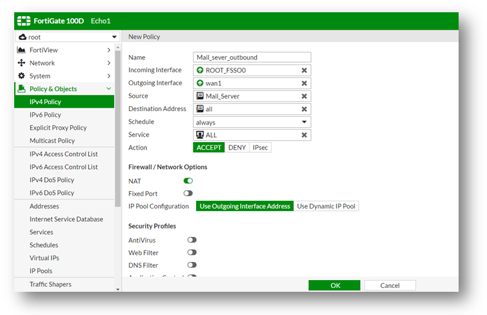Click the 'all' address object icon
Screen dimensions: 487x315
point(200,109)
